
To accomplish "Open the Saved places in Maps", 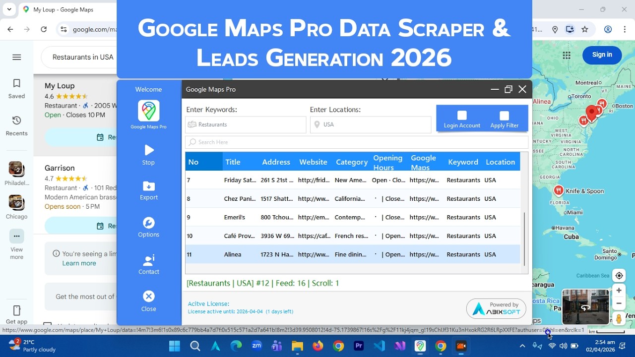I will (x=16, y=89).
